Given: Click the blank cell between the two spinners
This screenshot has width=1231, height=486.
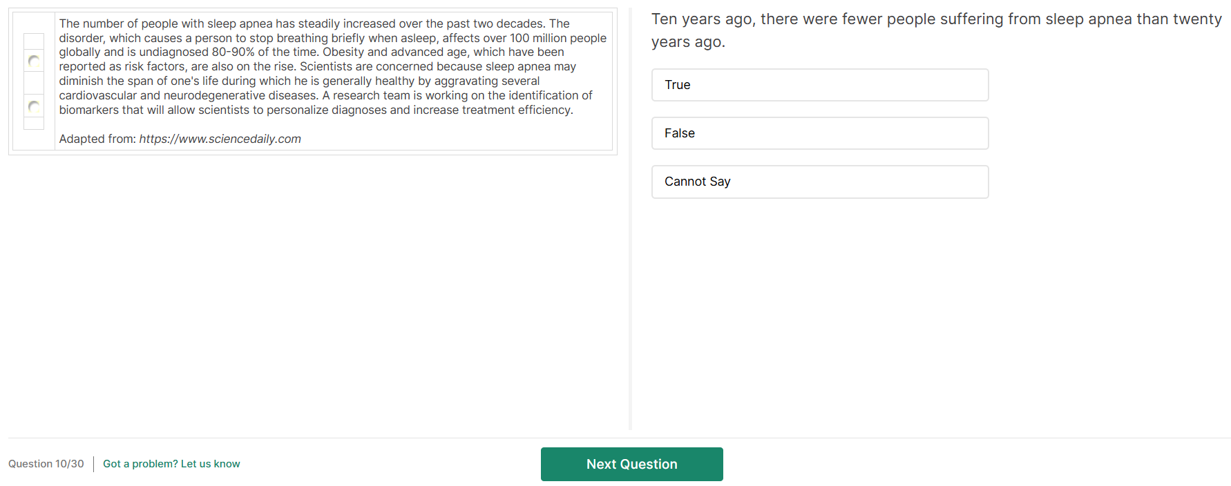Looking at the screenshot, I should (x=34, y=84).
